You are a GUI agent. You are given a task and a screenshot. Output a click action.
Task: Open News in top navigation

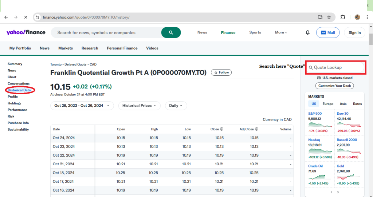coord(202,33)
